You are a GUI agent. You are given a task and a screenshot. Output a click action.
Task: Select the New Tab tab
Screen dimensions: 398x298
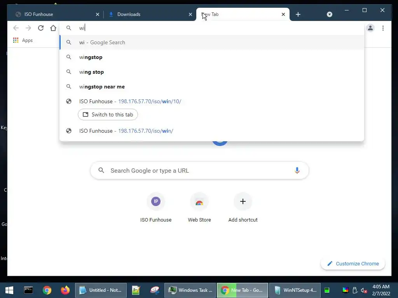click(243, 14)
